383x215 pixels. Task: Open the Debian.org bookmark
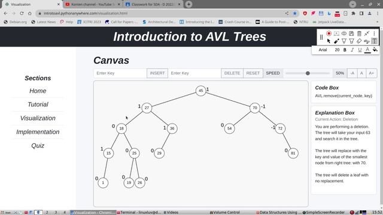point(15,22)
